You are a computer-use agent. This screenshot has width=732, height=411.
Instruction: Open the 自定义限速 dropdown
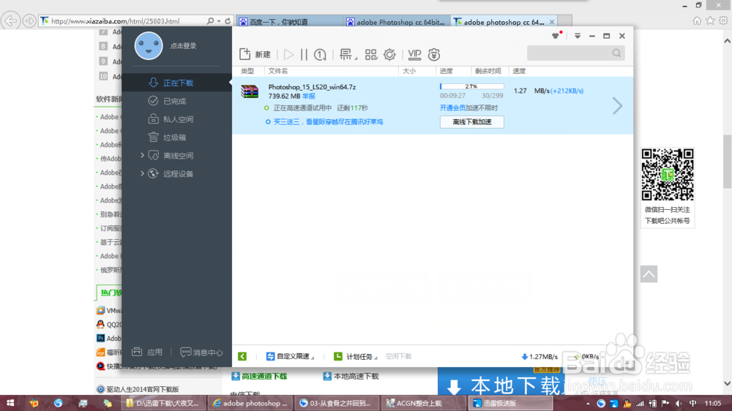290,356
